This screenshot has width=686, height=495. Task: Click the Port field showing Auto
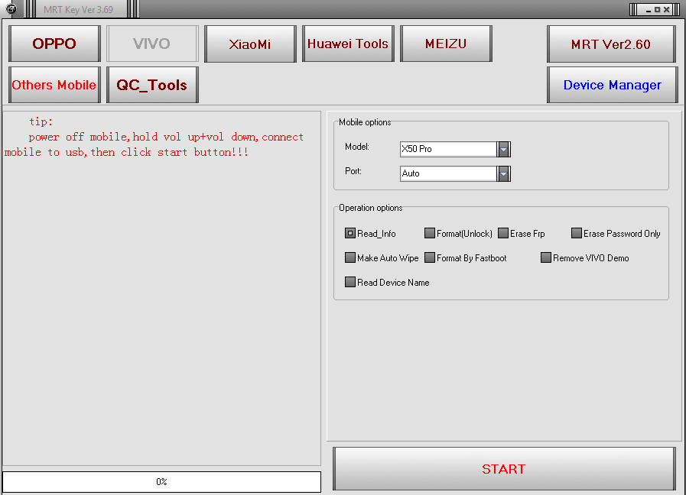coord(448,174)
